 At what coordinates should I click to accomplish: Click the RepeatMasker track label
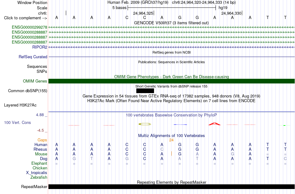[34, 187]
